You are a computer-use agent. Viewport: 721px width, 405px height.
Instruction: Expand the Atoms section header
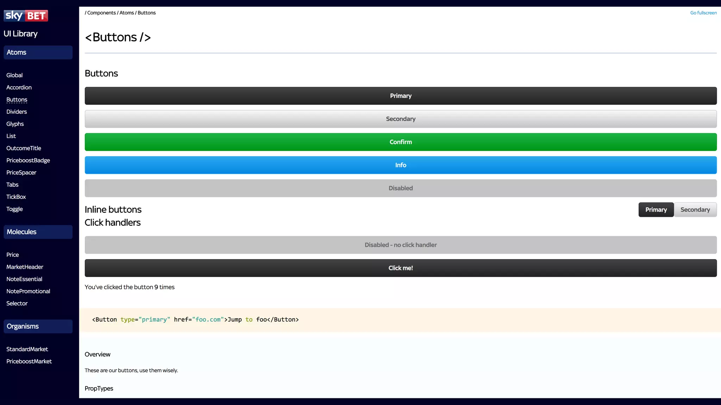click(38, 52)
